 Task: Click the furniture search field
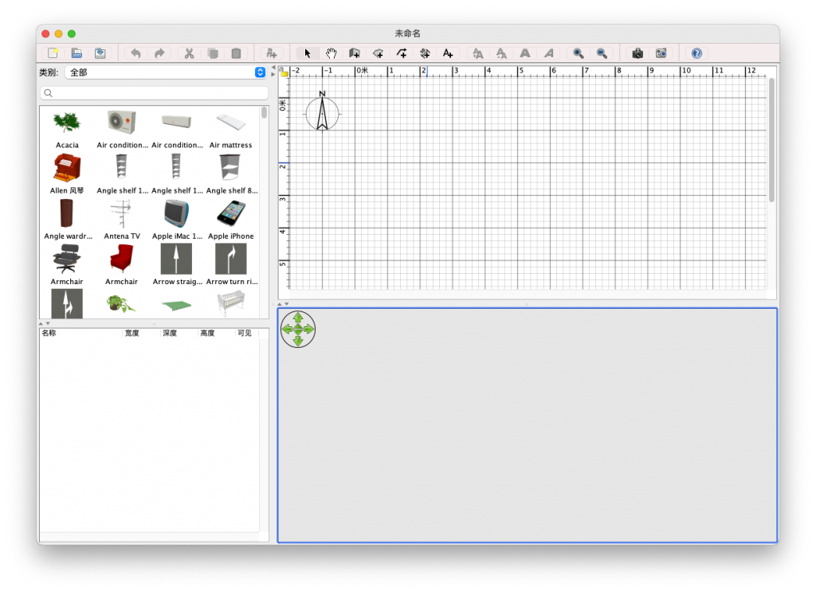pyautogui.click(x=154, y=93)
